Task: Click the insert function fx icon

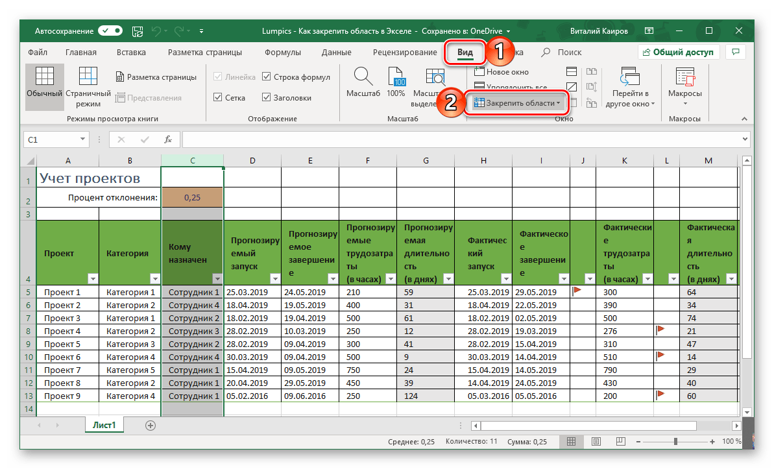Action: (x=167, y=139)
